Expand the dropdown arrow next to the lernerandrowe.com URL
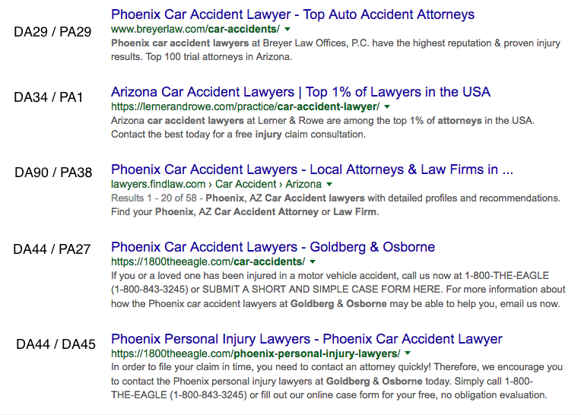 coord(387,106)
